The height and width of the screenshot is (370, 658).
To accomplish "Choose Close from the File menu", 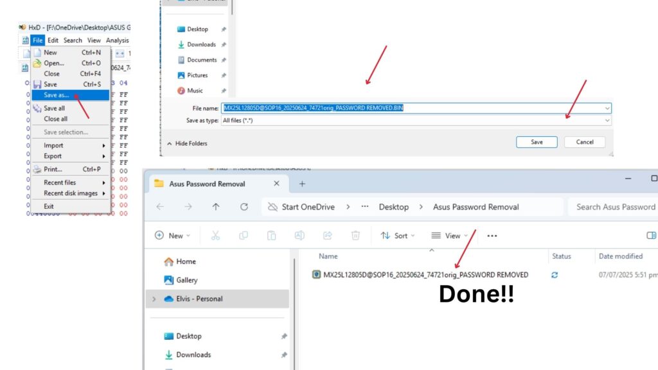I will point(71,73).
